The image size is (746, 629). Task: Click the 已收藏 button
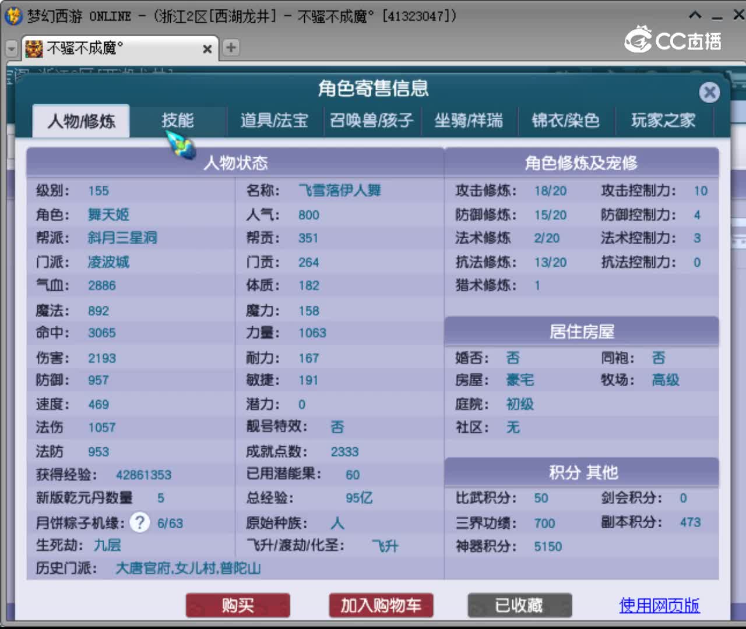coord(519,606)
